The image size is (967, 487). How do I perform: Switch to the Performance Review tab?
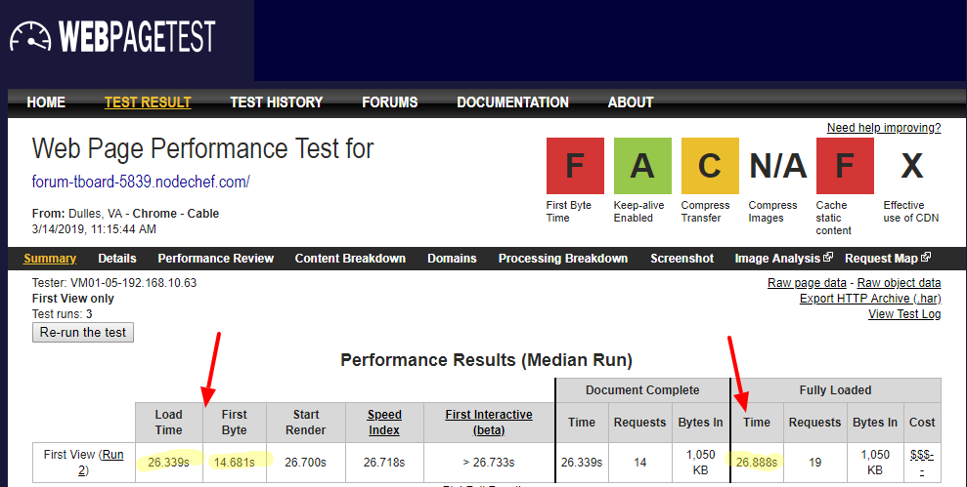pos(216,259)
